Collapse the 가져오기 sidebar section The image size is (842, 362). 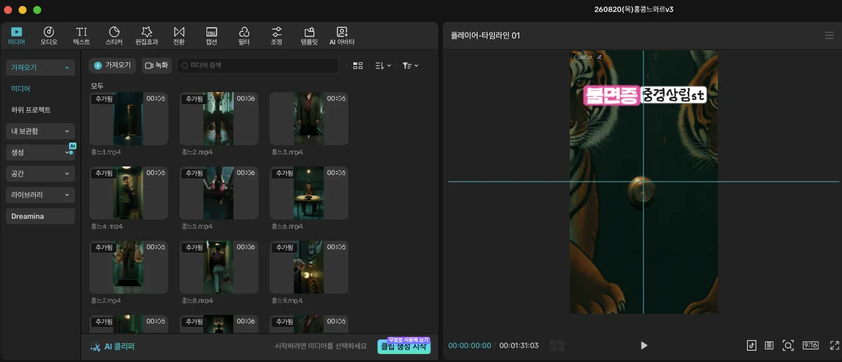pos(41,68)
